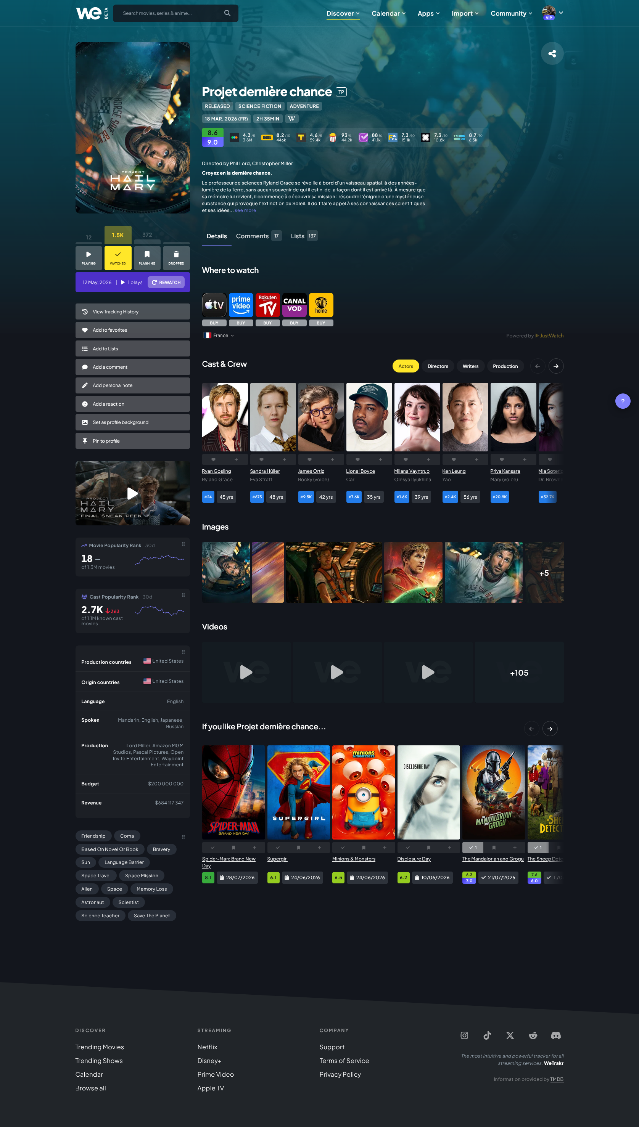Show next similar titles arrow

(550, 729)
